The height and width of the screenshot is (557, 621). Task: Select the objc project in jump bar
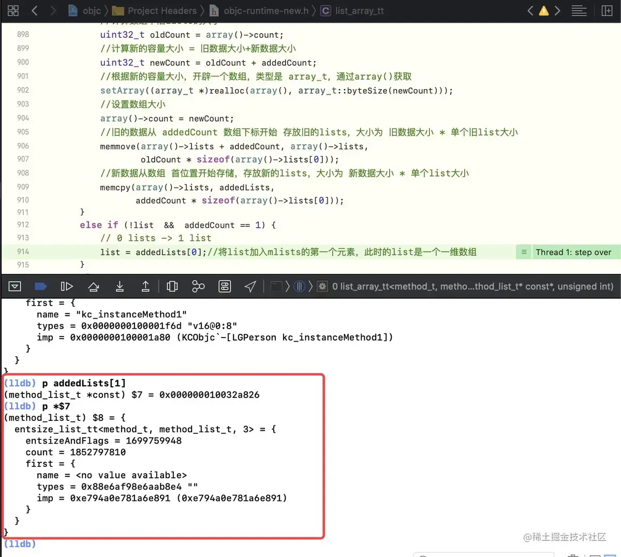85,10
